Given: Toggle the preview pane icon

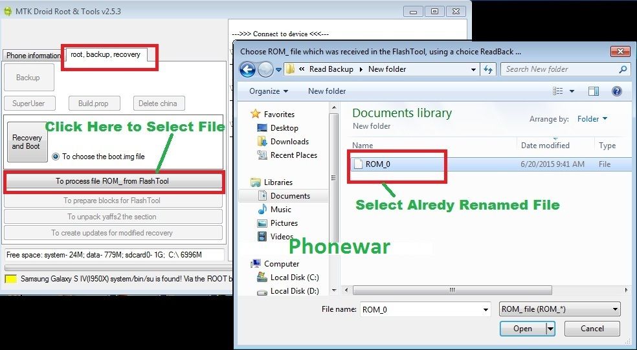Looking at the screenshot, I should click(x=594, y=91).
